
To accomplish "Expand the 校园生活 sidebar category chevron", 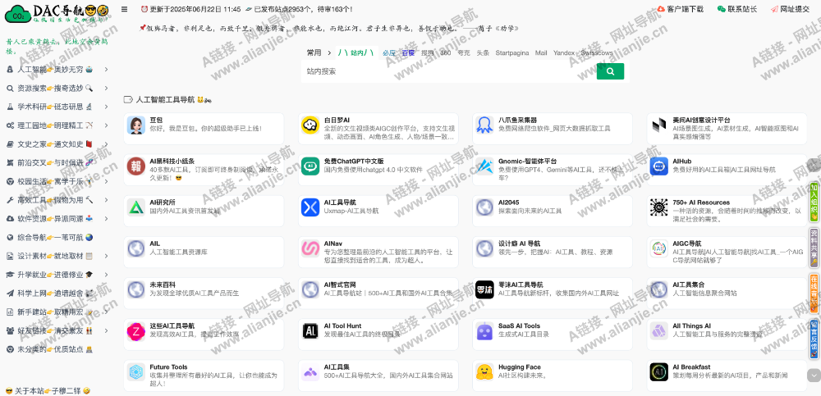I will tap(106, 181).
